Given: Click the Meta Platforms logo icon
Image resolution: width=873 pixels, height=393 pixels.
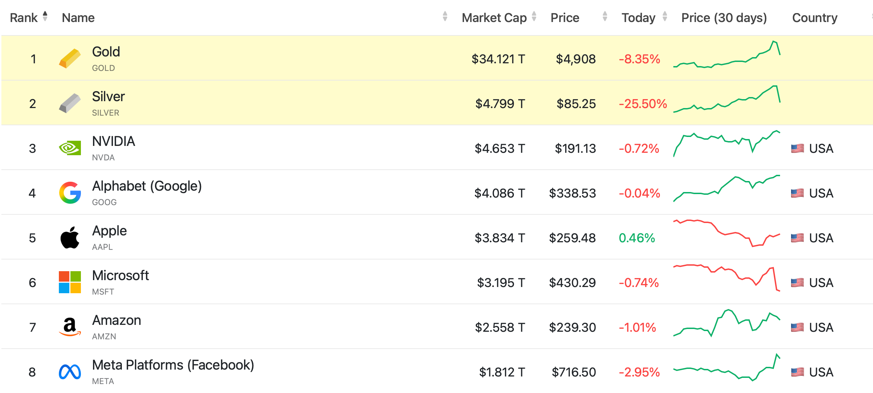Looking at the screenshot, I should 70,372.
